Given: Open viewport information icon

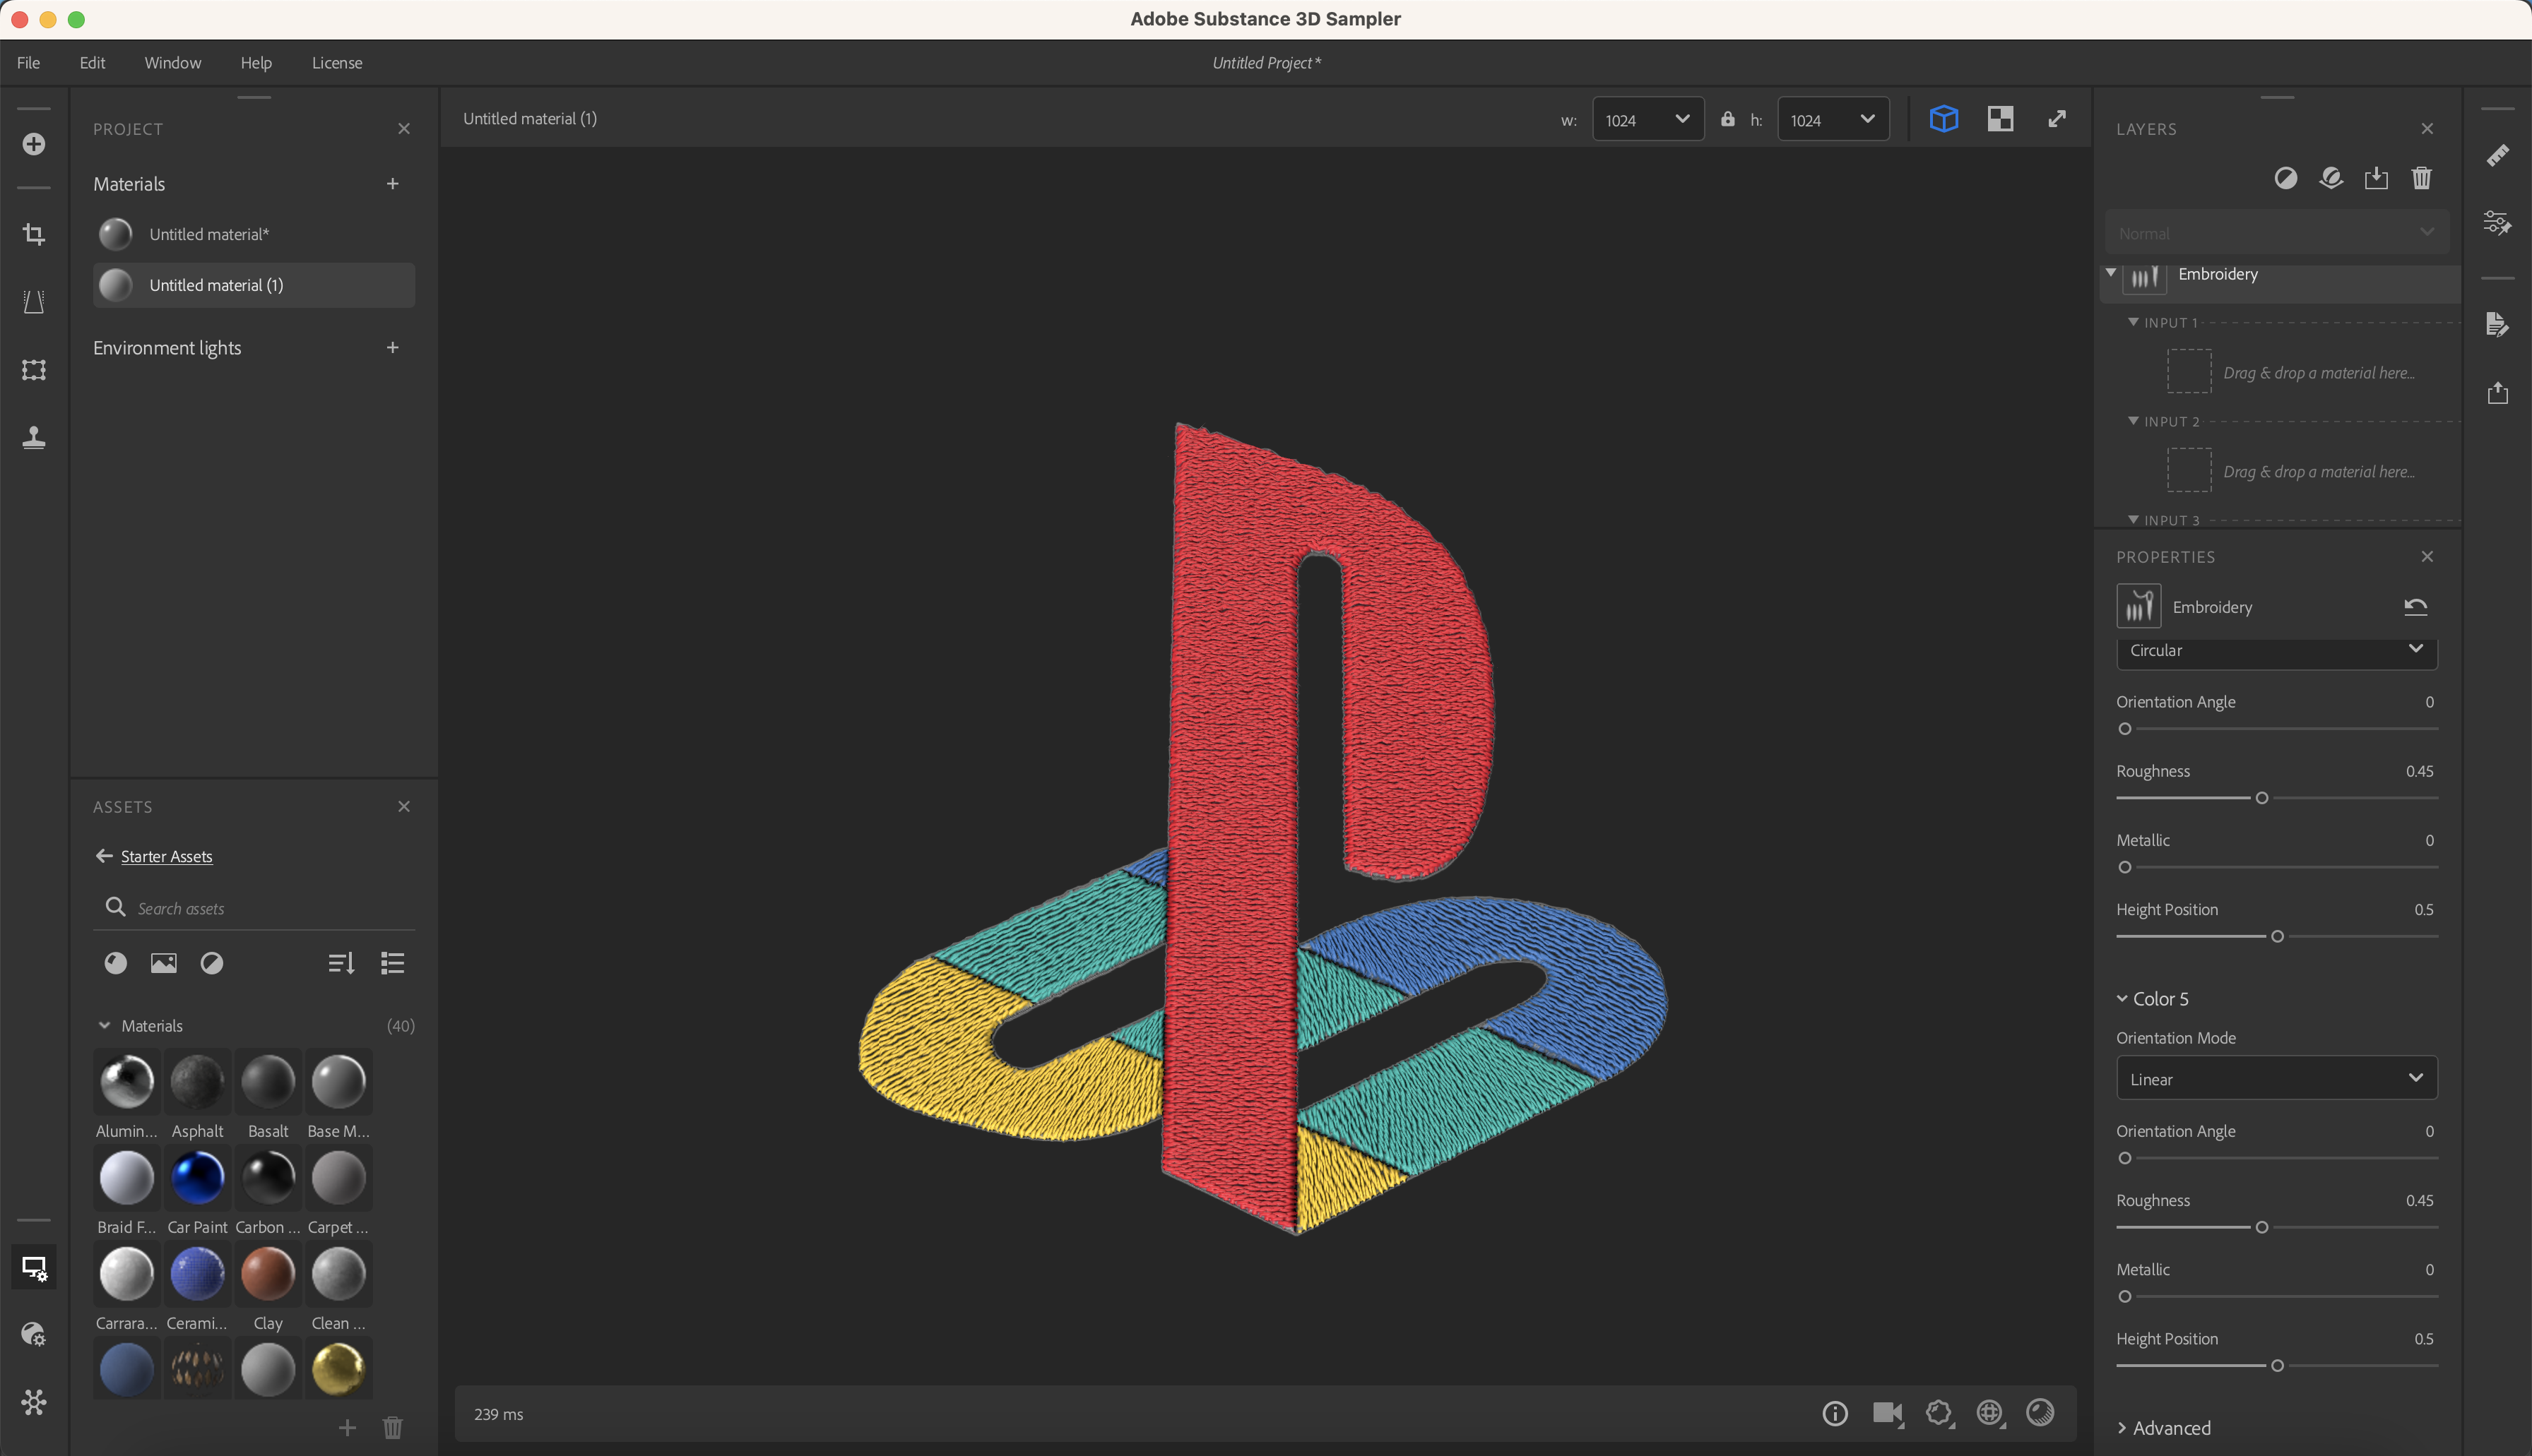Looking at the screenshot, I should click(x=1835, y=1413).
